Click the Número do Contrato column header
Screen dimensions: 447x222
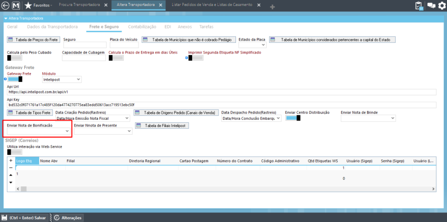238,161
